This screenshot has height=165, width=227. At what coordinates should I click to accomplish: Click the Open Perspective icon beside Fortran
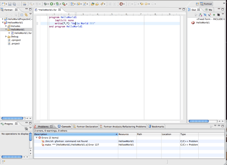click(197, 4)
